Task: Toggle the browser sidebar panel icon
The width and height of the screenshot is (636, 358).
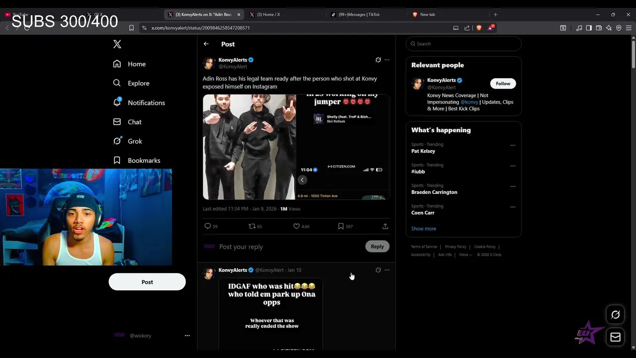Action: (x=589, y=28)
